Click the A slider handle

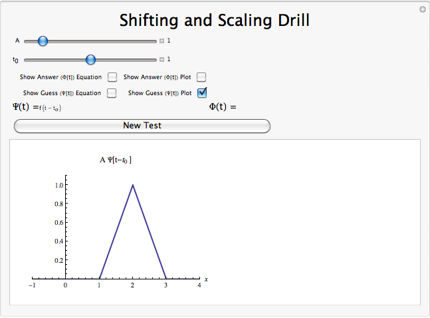43,41
